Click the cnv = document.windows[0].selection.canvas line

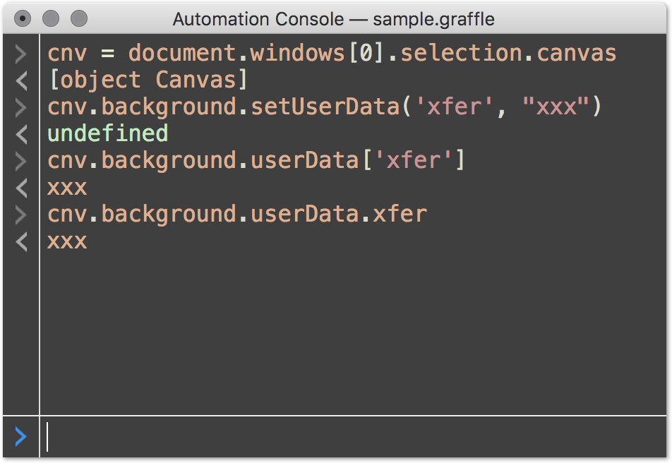(332, 54)
